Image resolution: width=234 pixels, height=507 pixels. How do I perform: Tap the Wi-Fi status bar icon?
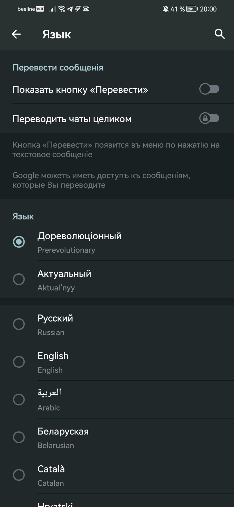(x=62, y=9)
